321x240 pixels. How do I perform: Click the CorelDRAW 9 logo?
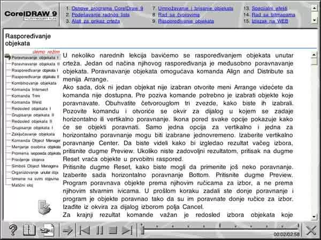pyautogui.click(x=30, y=15)
